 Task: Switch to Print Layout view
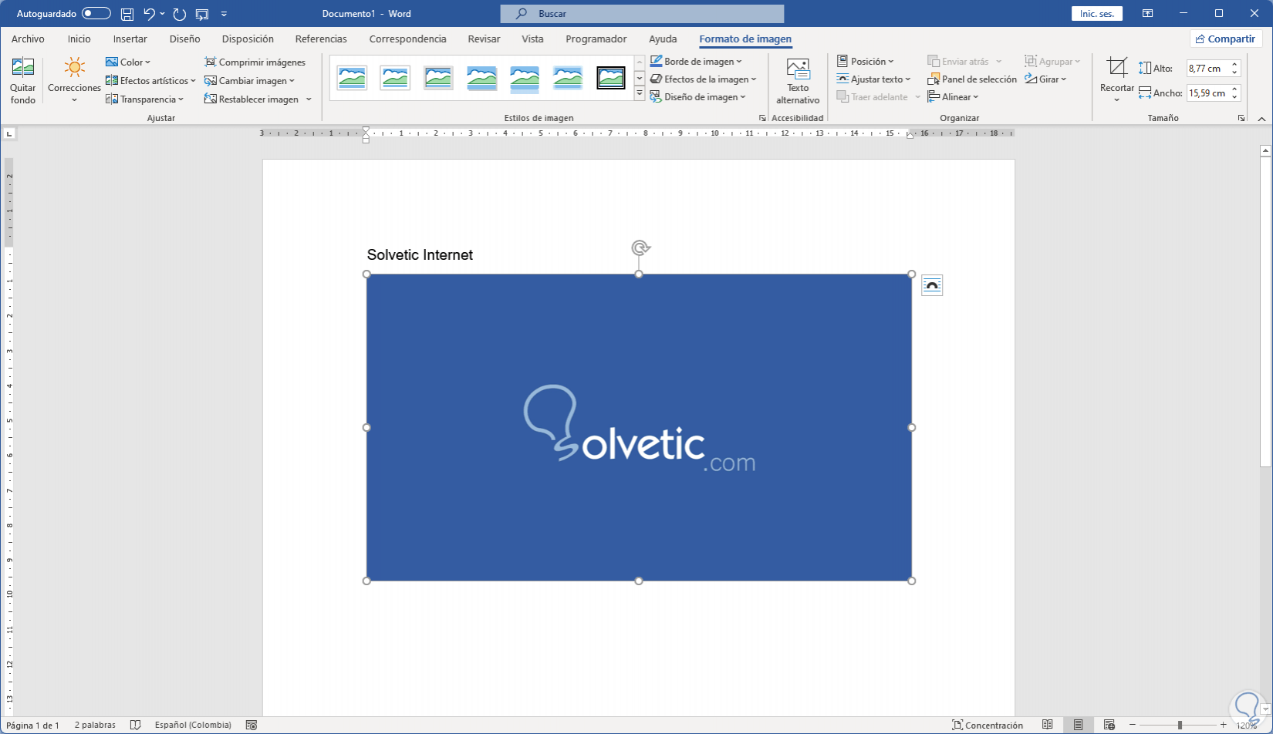point(1079,725)
